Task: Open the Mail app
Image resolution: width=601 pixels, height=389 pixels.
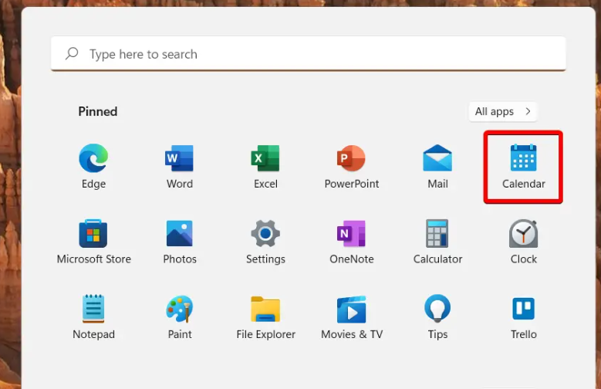Action: click(x=437, y=158)
